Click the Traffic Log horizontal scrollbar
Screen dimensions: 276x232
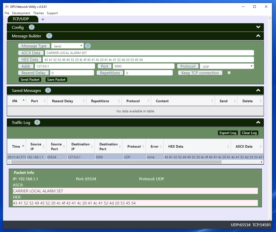point(114,162)
